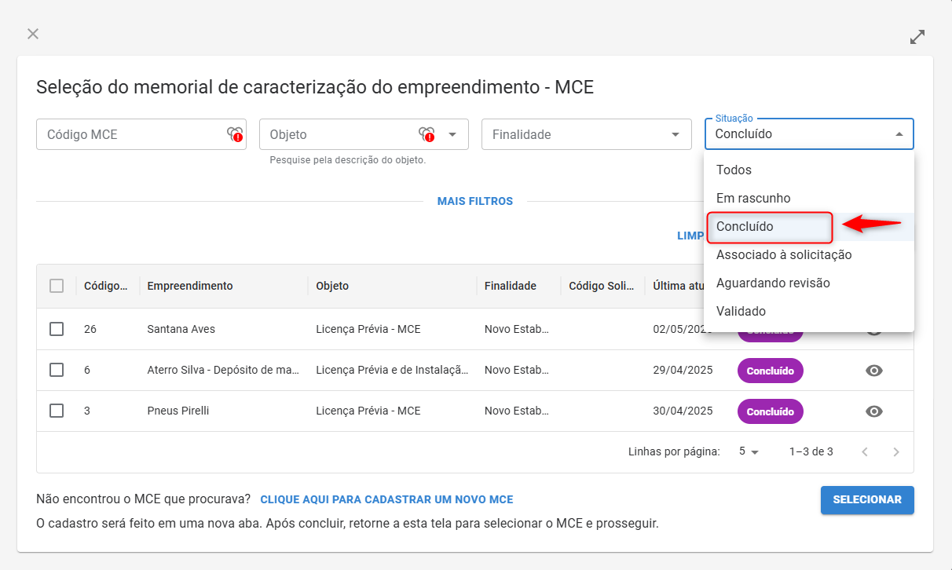Change rows per page dropdown showing 5

[749, 452]
